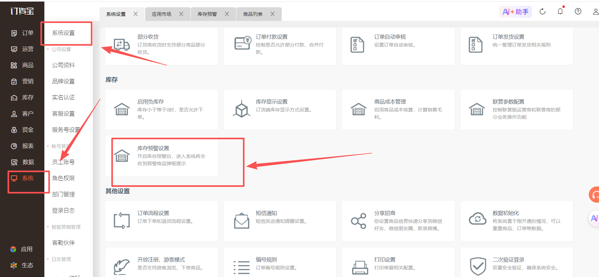Click the 订单付款设置 wallet icon

243,43
